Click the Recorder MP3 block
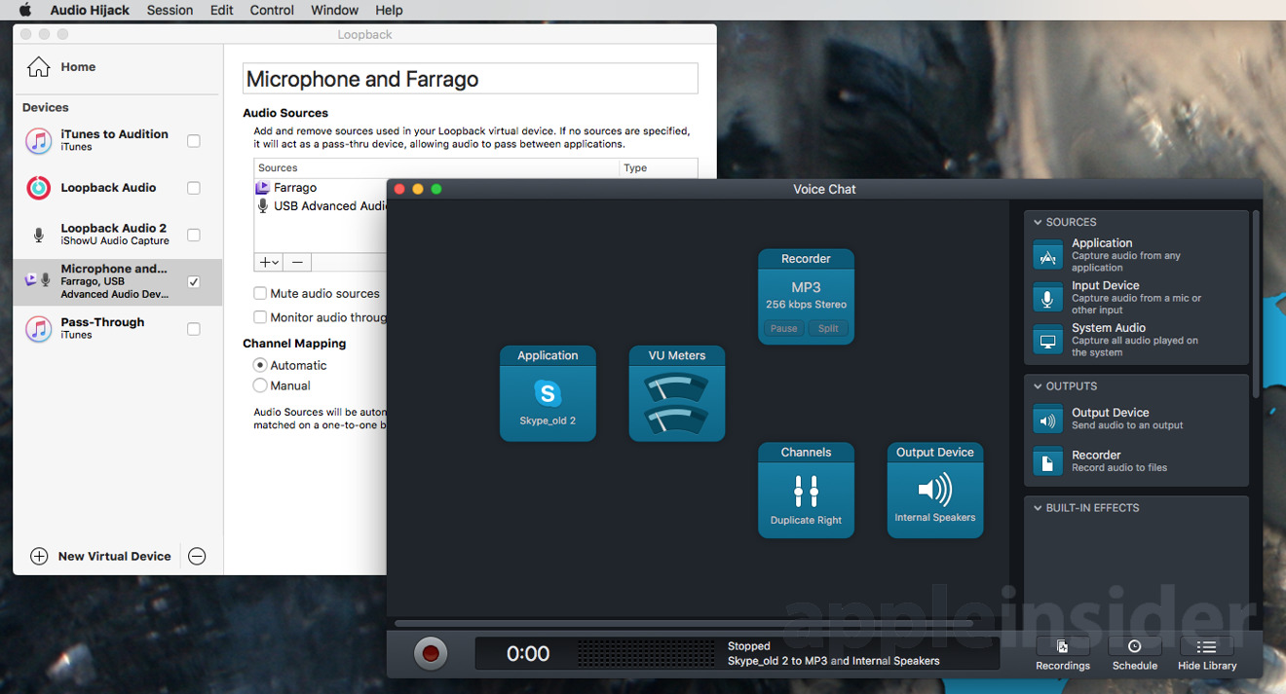Image resolution: width=1286 pixels, height=694 pixels. (x=807, y=297)
